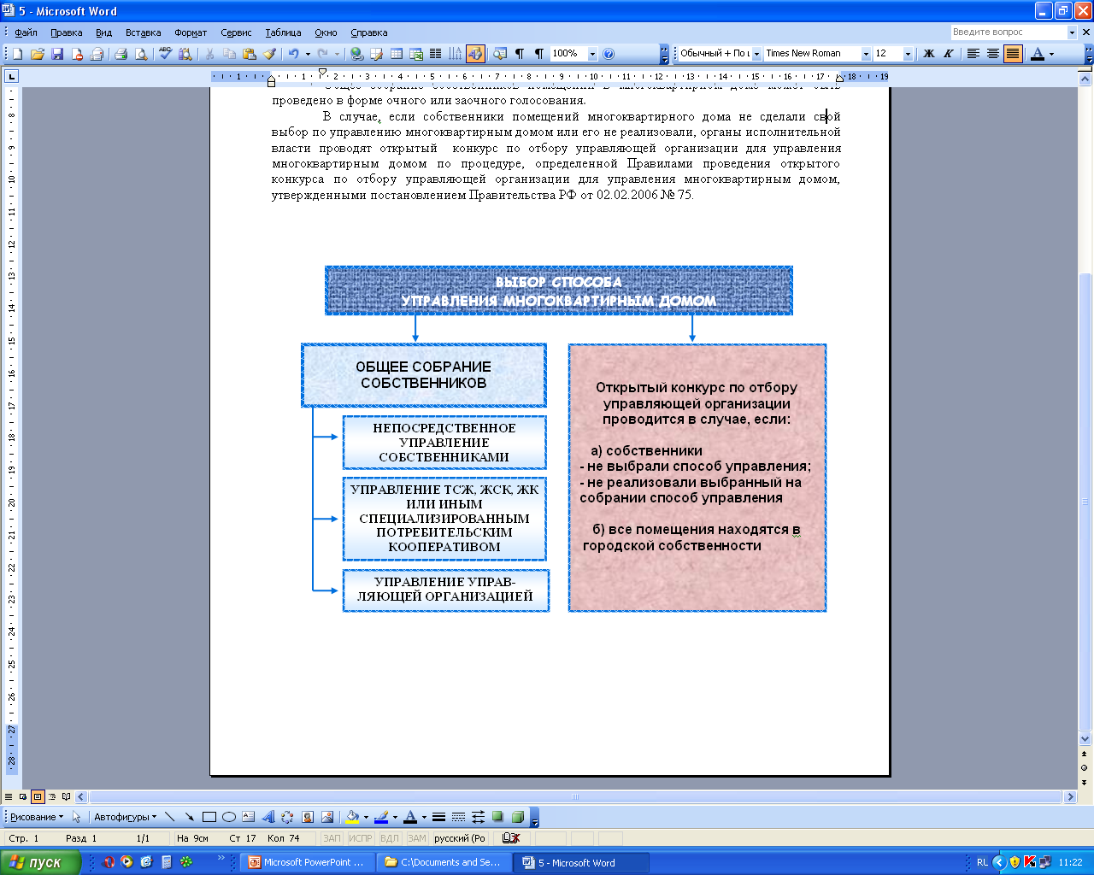Apply Shadow Style to shape
The width and height of the screenshot is (1094, 875).
(497, 817)
